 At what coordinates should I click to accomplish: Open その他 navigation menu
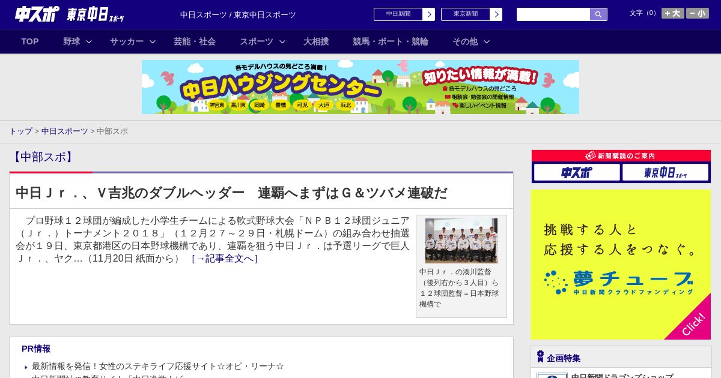[x=465, y=41]
